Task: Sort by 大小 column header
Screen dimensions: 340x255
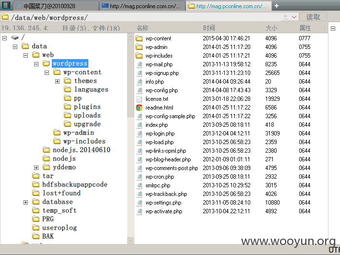Action: (271, 28)
